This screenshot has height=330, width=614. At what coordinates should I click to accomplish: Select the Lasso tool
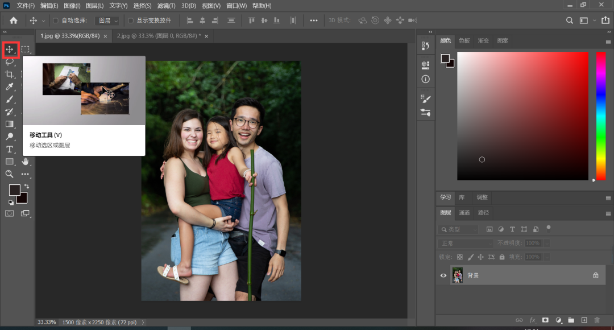pos(10,62)
